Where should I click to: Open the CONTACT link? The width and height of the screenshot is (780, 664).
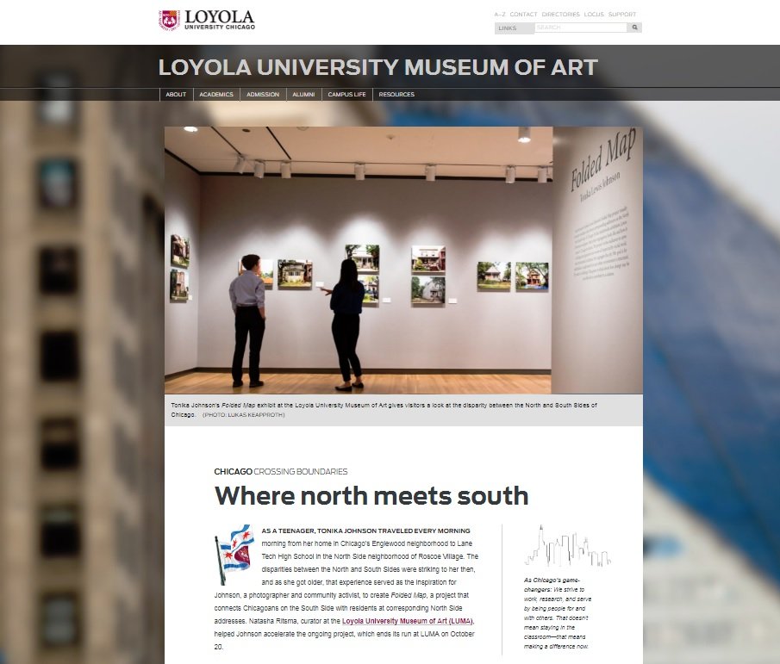tap(523, 15)
